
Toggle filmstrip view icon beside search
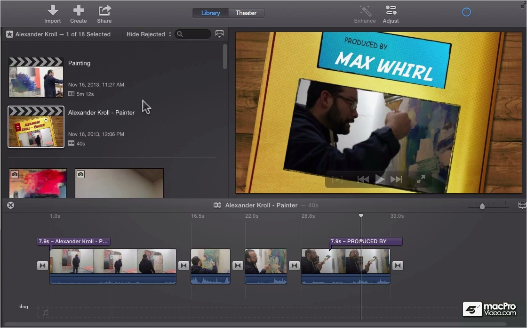[219, 34]
